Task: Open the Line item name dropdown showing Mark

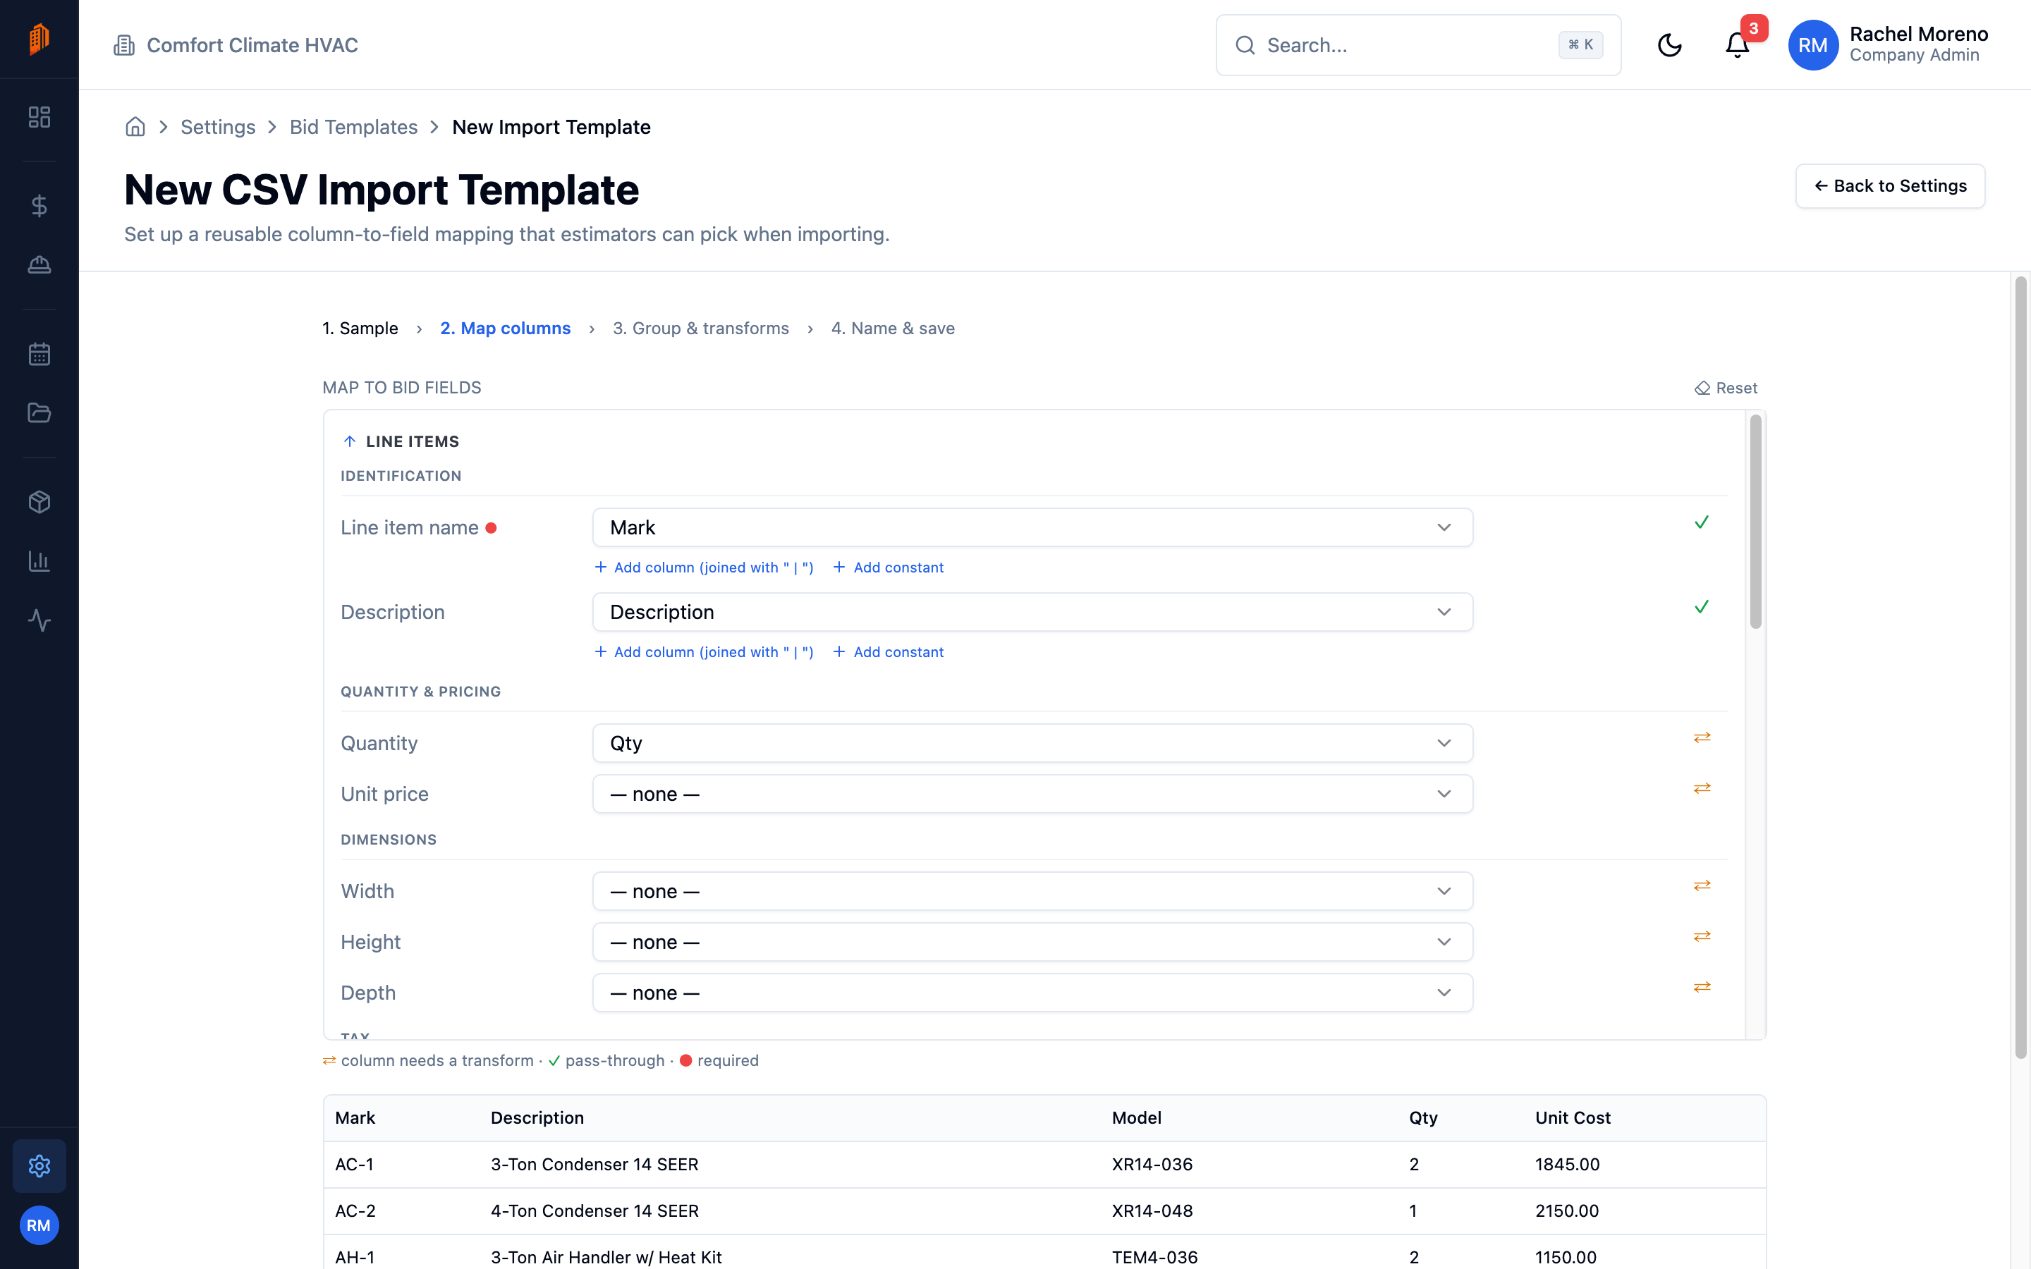Action: (1032, 528)
